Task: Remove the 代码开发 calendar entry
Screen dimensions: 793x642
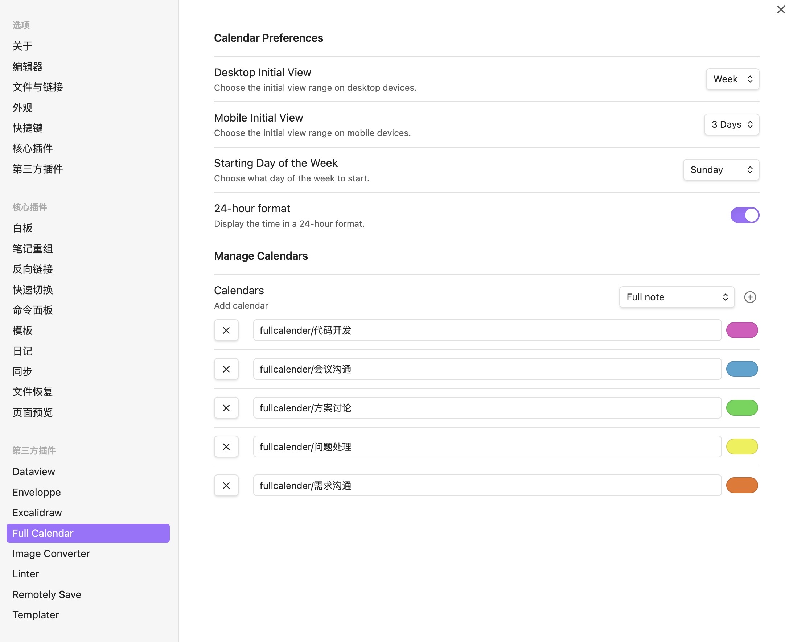Action: pyautogui.click(x=226, y=330)
